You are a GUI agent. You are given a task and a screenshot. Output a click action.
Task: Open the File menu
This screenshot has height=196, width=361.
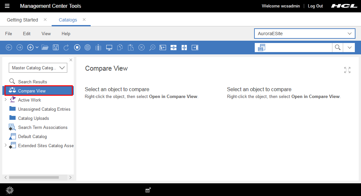pos(8,34)
